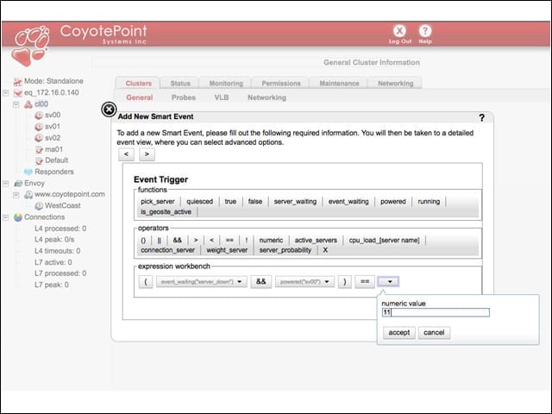Cancel the numeric value popup
The height and width of the screenshot is (414, 552).
(434, 333)
